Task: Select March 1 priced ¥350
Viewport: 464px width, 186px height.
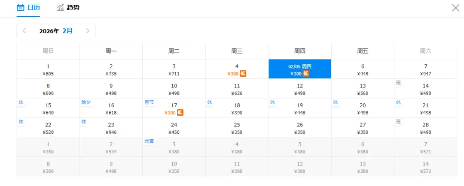Action: 48,147
